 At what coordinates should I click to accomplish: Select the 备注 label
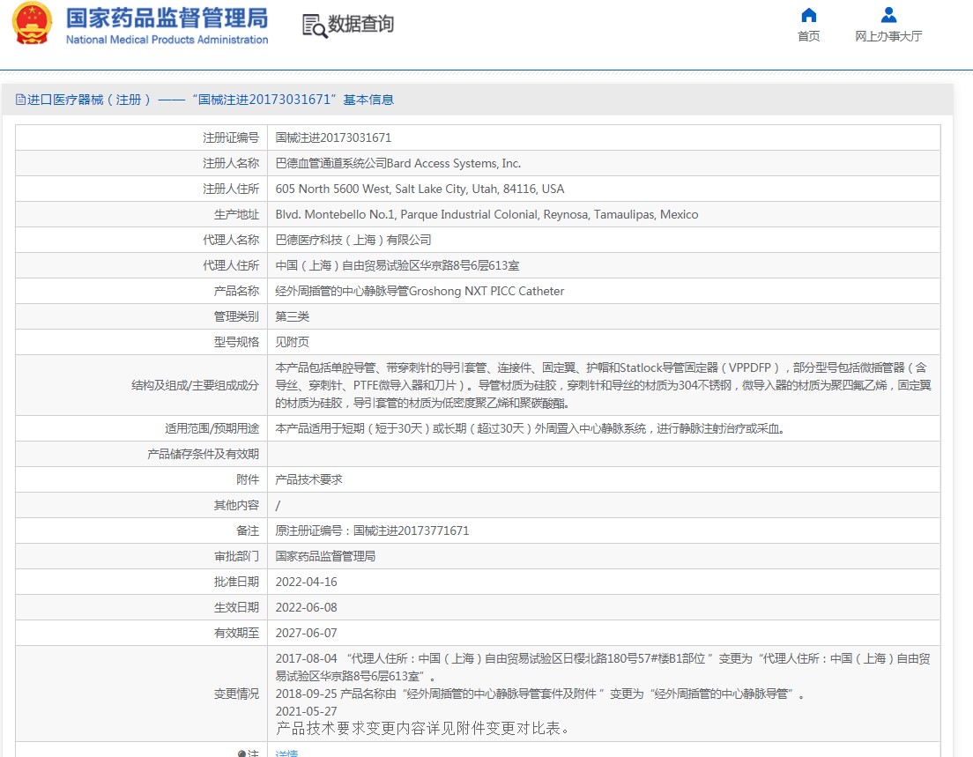(x=248, y=531)
